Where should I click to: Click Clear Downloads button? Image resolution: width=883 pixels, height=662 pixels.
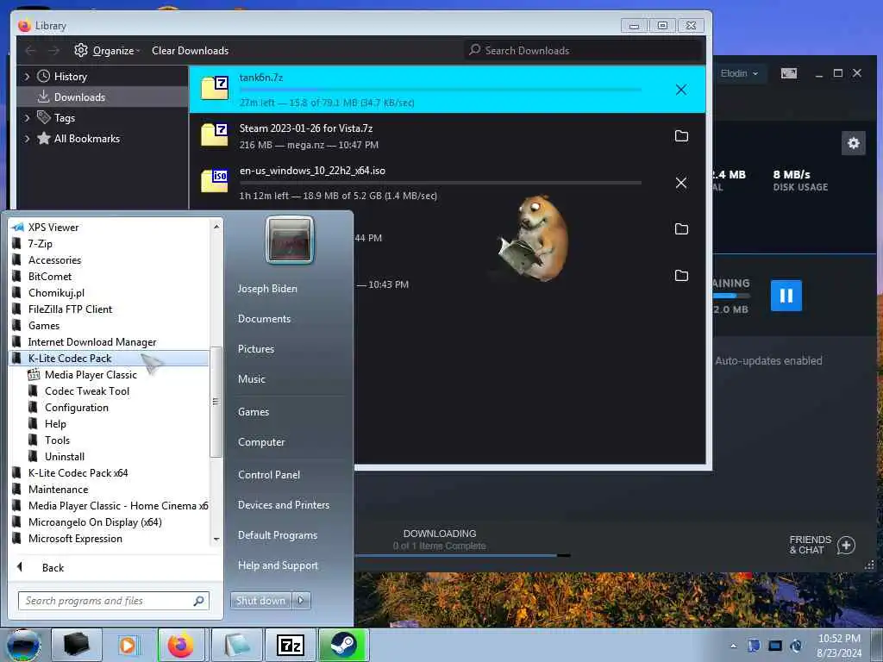click(191, 51)
